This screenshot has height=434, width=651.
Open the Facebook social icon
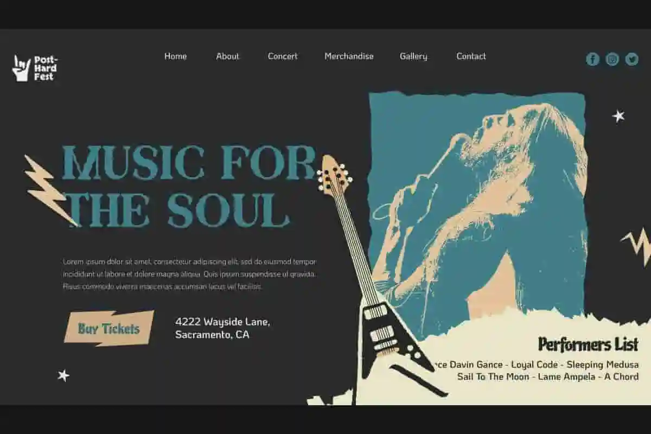click(x=592, y=59)
